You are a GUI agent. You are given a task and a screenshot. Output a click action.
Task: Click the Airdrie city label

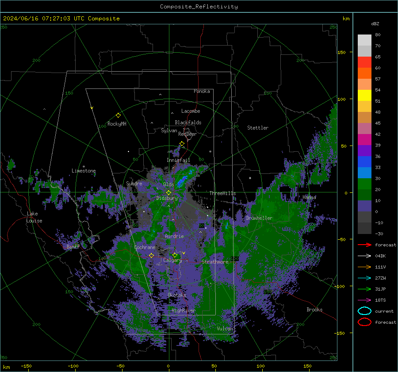[174, 236]
